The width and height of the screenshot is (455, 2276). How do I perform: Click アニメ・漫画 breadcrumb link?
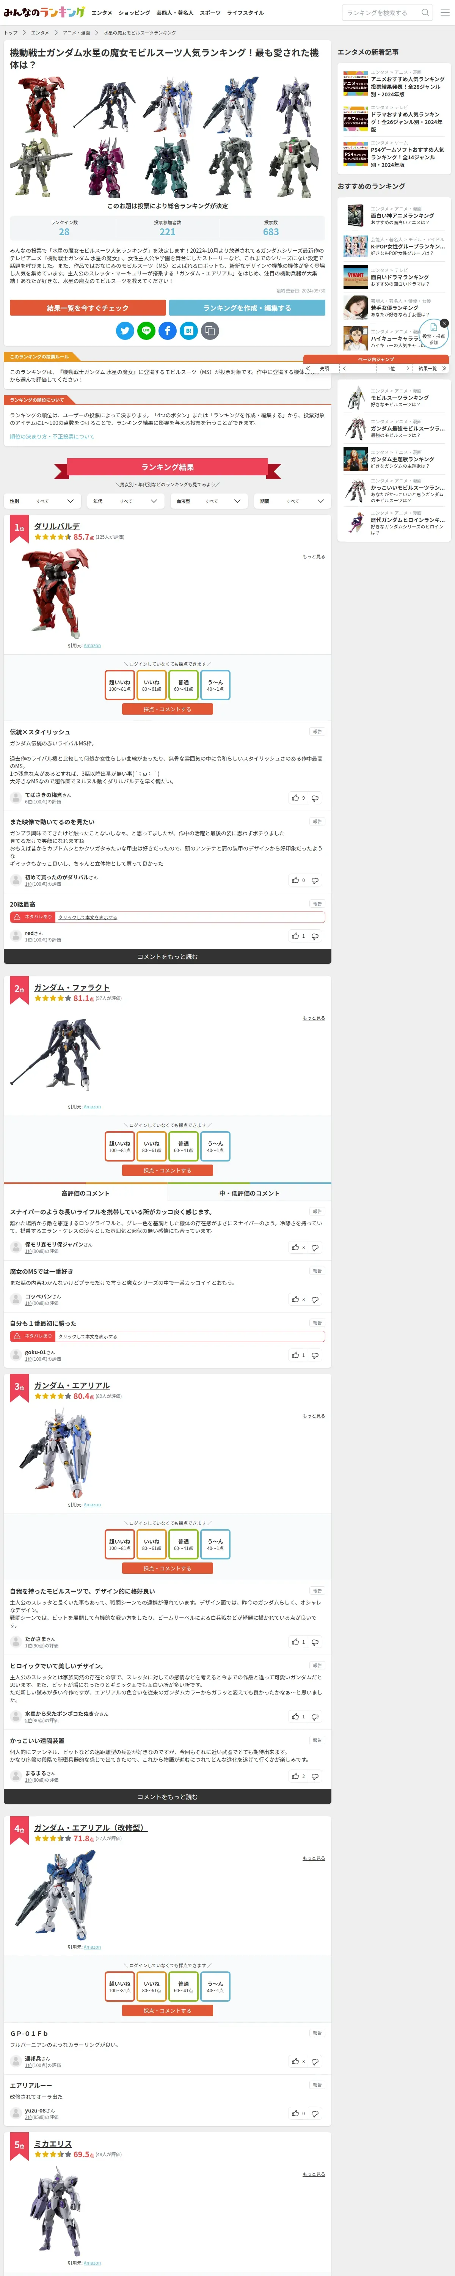pos(76,33)
